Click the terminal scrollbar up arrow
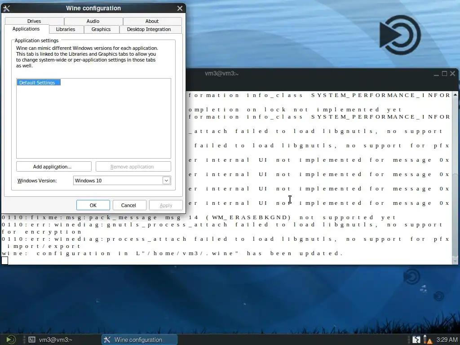Viewport: 460px width, 345px height. click(x=455, y=95)
